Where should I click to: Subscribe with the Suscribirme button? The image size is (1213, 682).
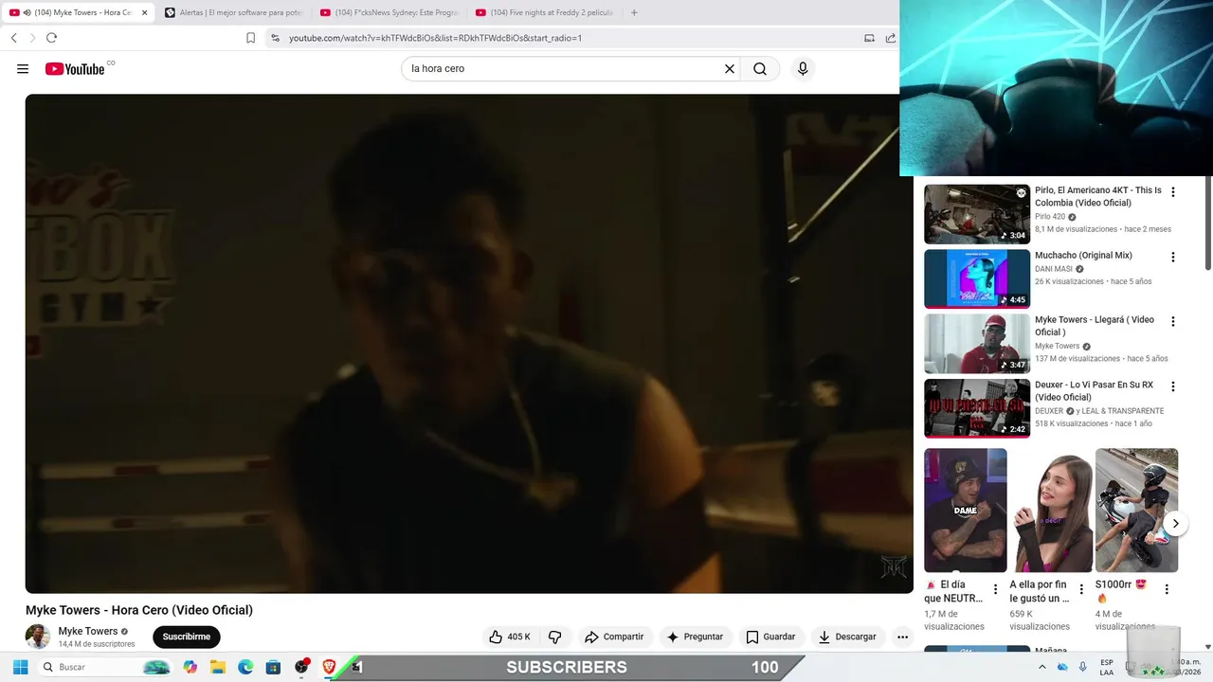click(187, 637)
